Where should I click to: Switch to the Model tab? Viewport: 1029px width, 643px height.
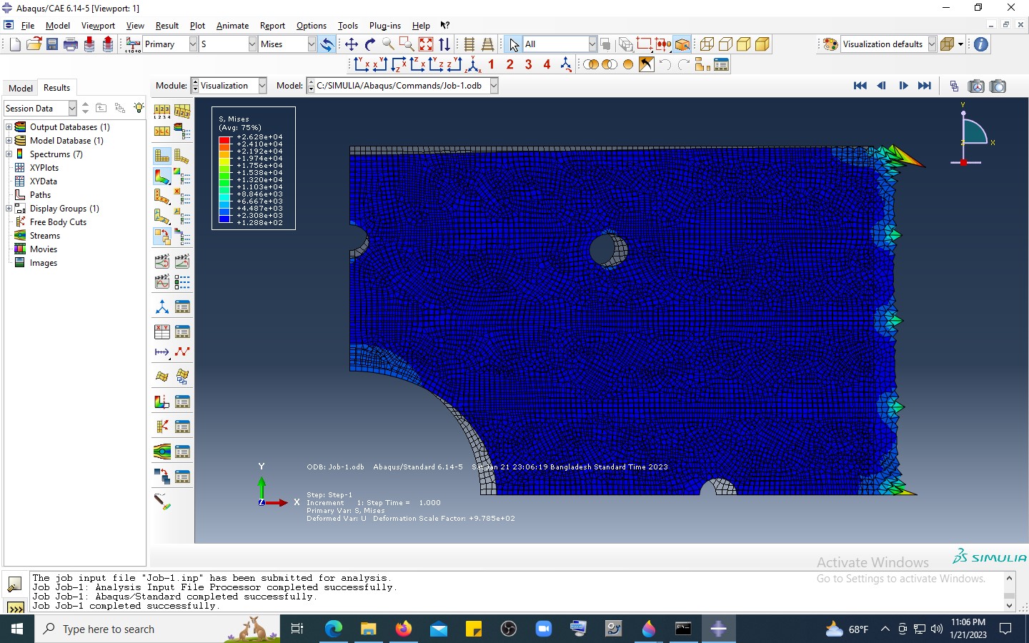coord(21,88)
